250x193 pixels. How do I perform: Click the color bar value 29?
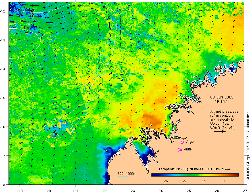[x=222, y=181]
